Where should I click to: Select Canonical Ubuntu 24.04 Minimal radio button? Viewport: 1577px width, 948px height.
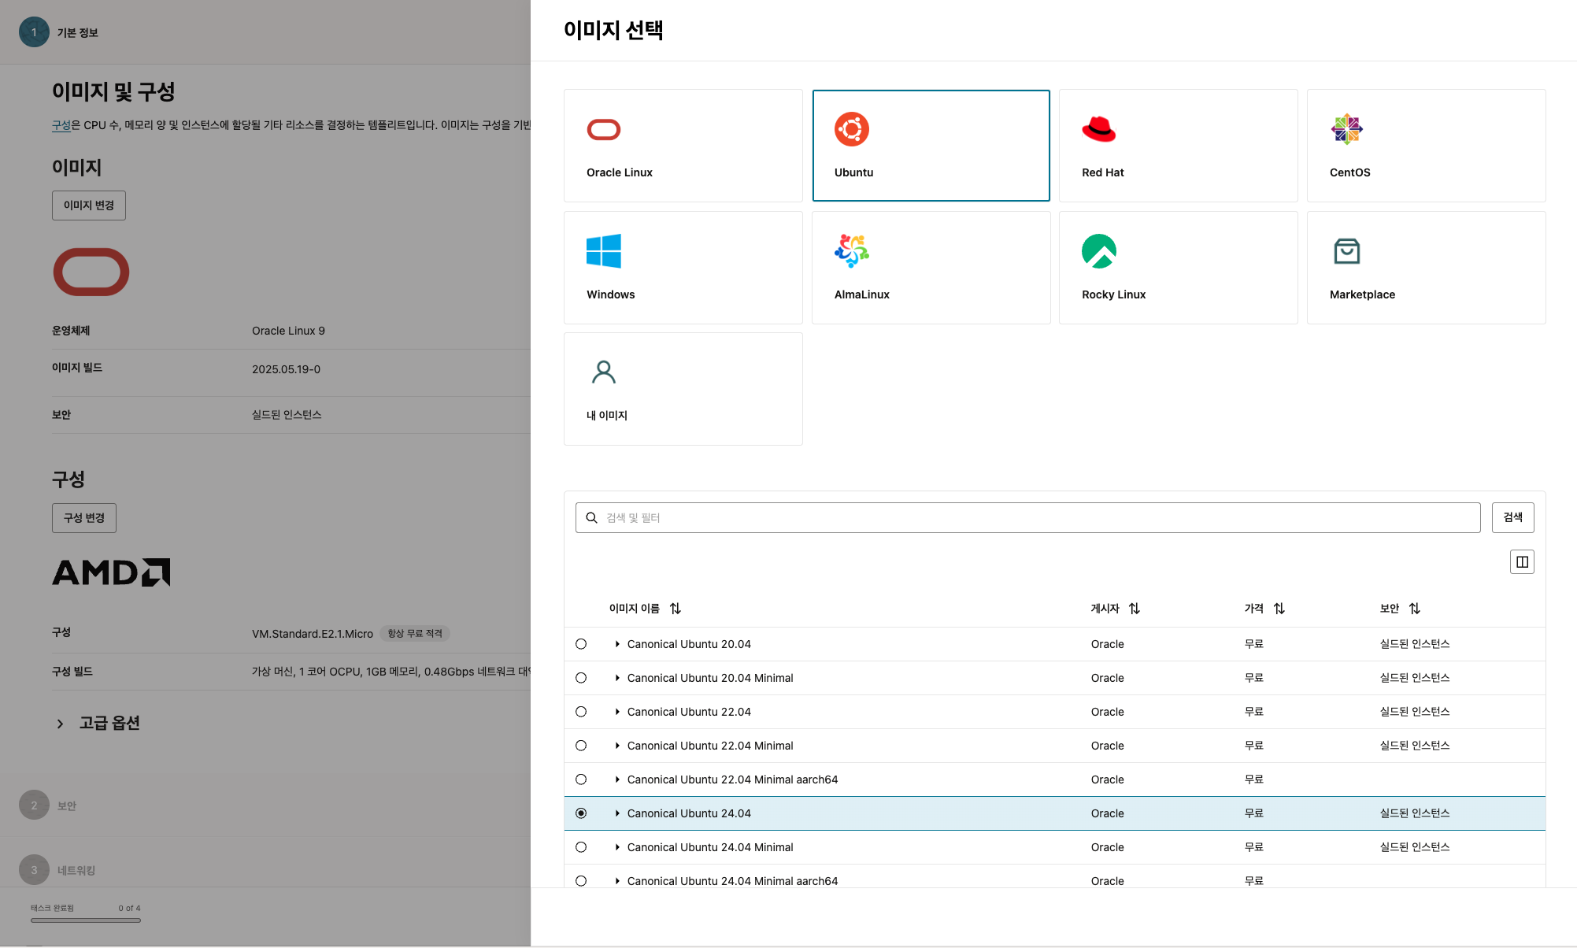coord(581,847)
